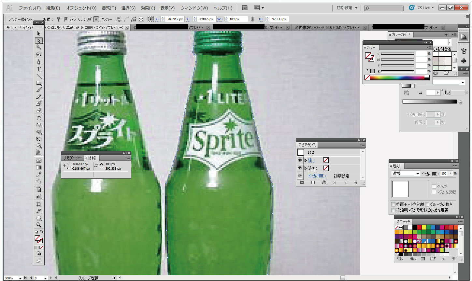Click the search field in application bar

click(x=384, y=8)
